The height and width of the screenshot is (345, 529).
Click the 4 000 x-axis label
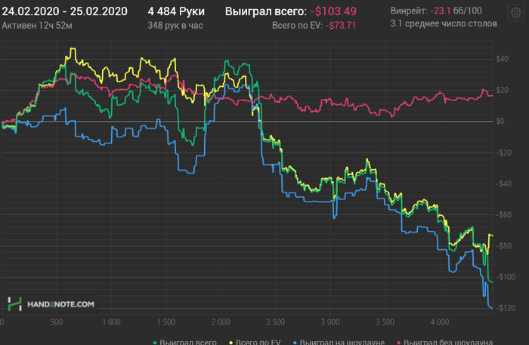click(x=440, y=322)
